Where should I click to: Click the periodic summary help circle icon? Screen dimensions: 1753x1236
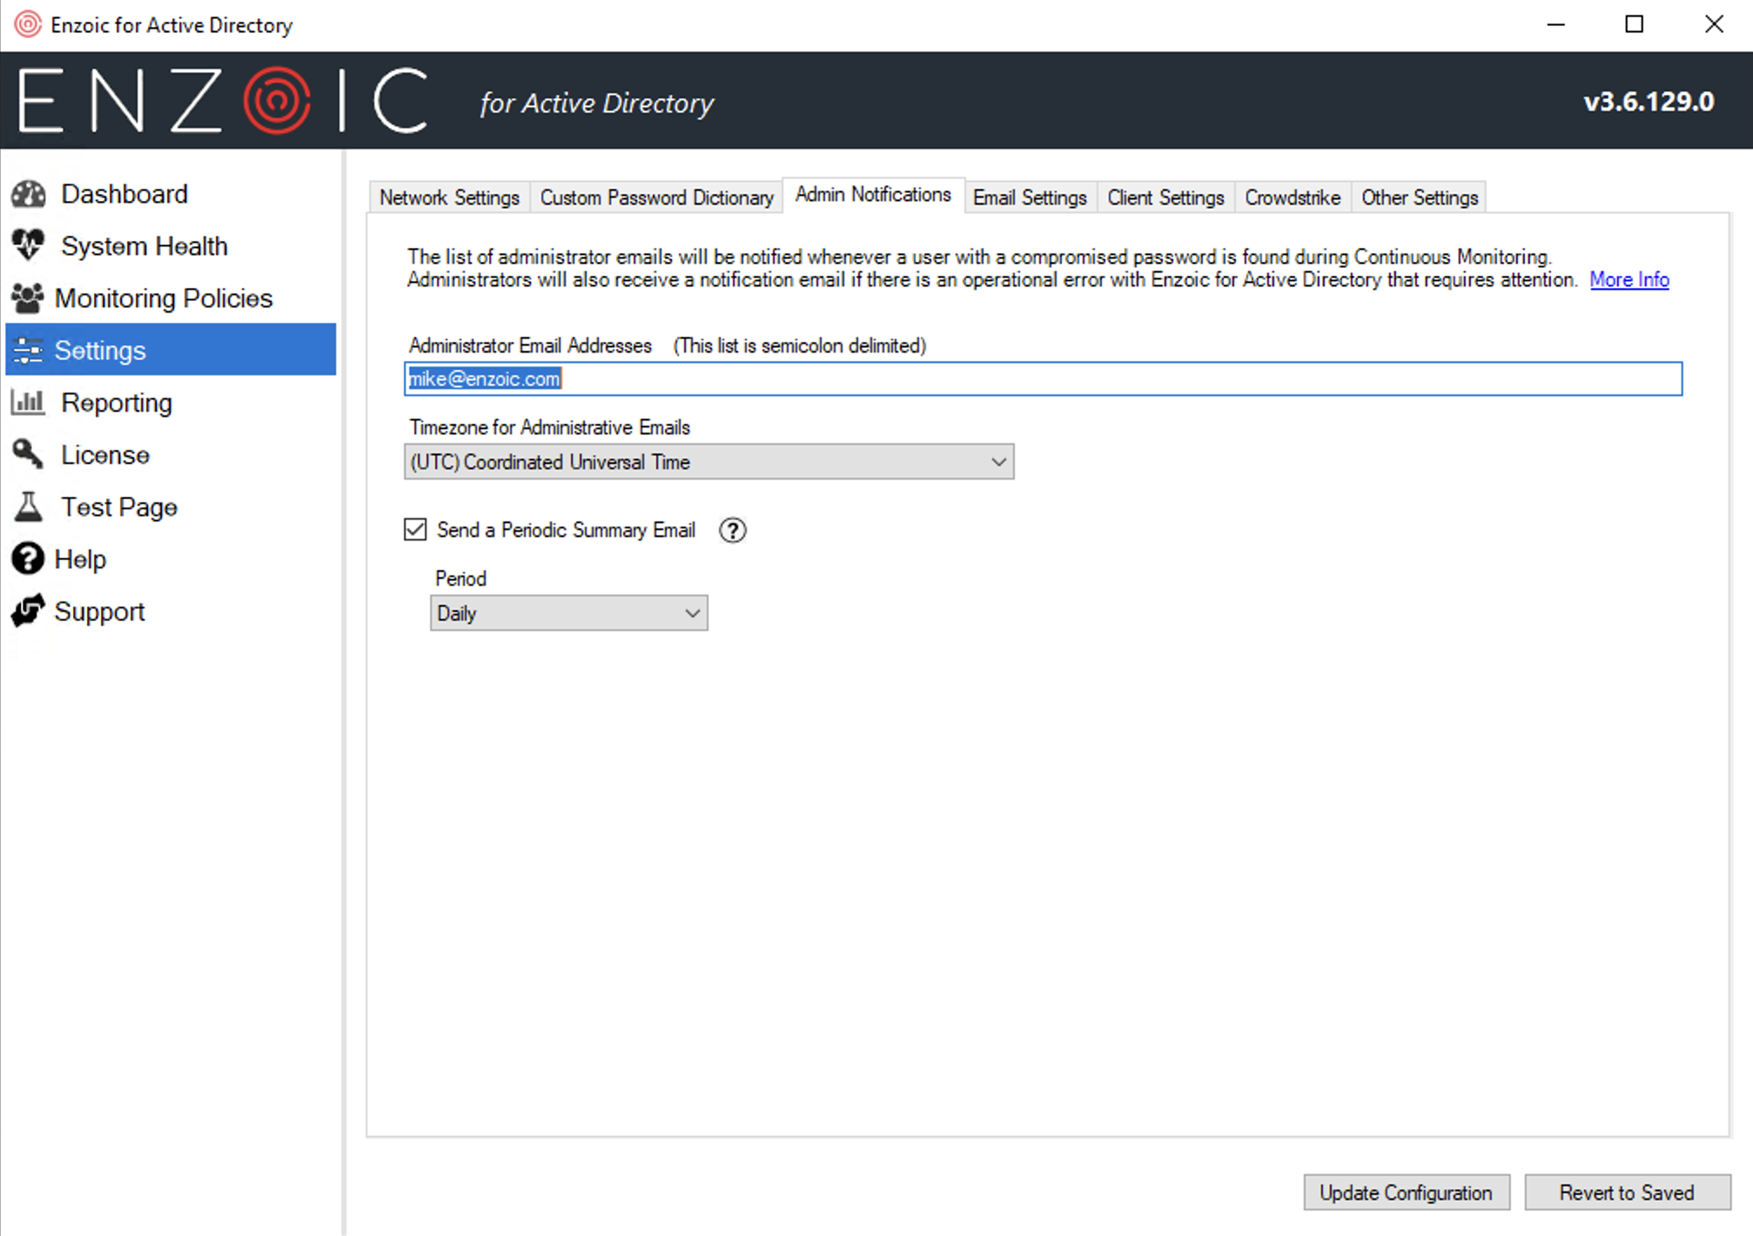(733, 530)
